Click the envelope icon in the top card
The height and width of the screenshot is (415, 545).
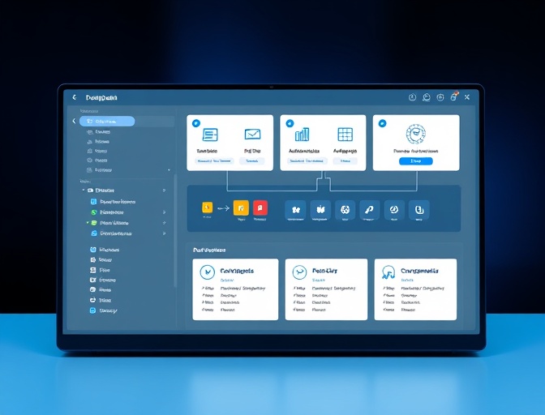click(253, 134)
